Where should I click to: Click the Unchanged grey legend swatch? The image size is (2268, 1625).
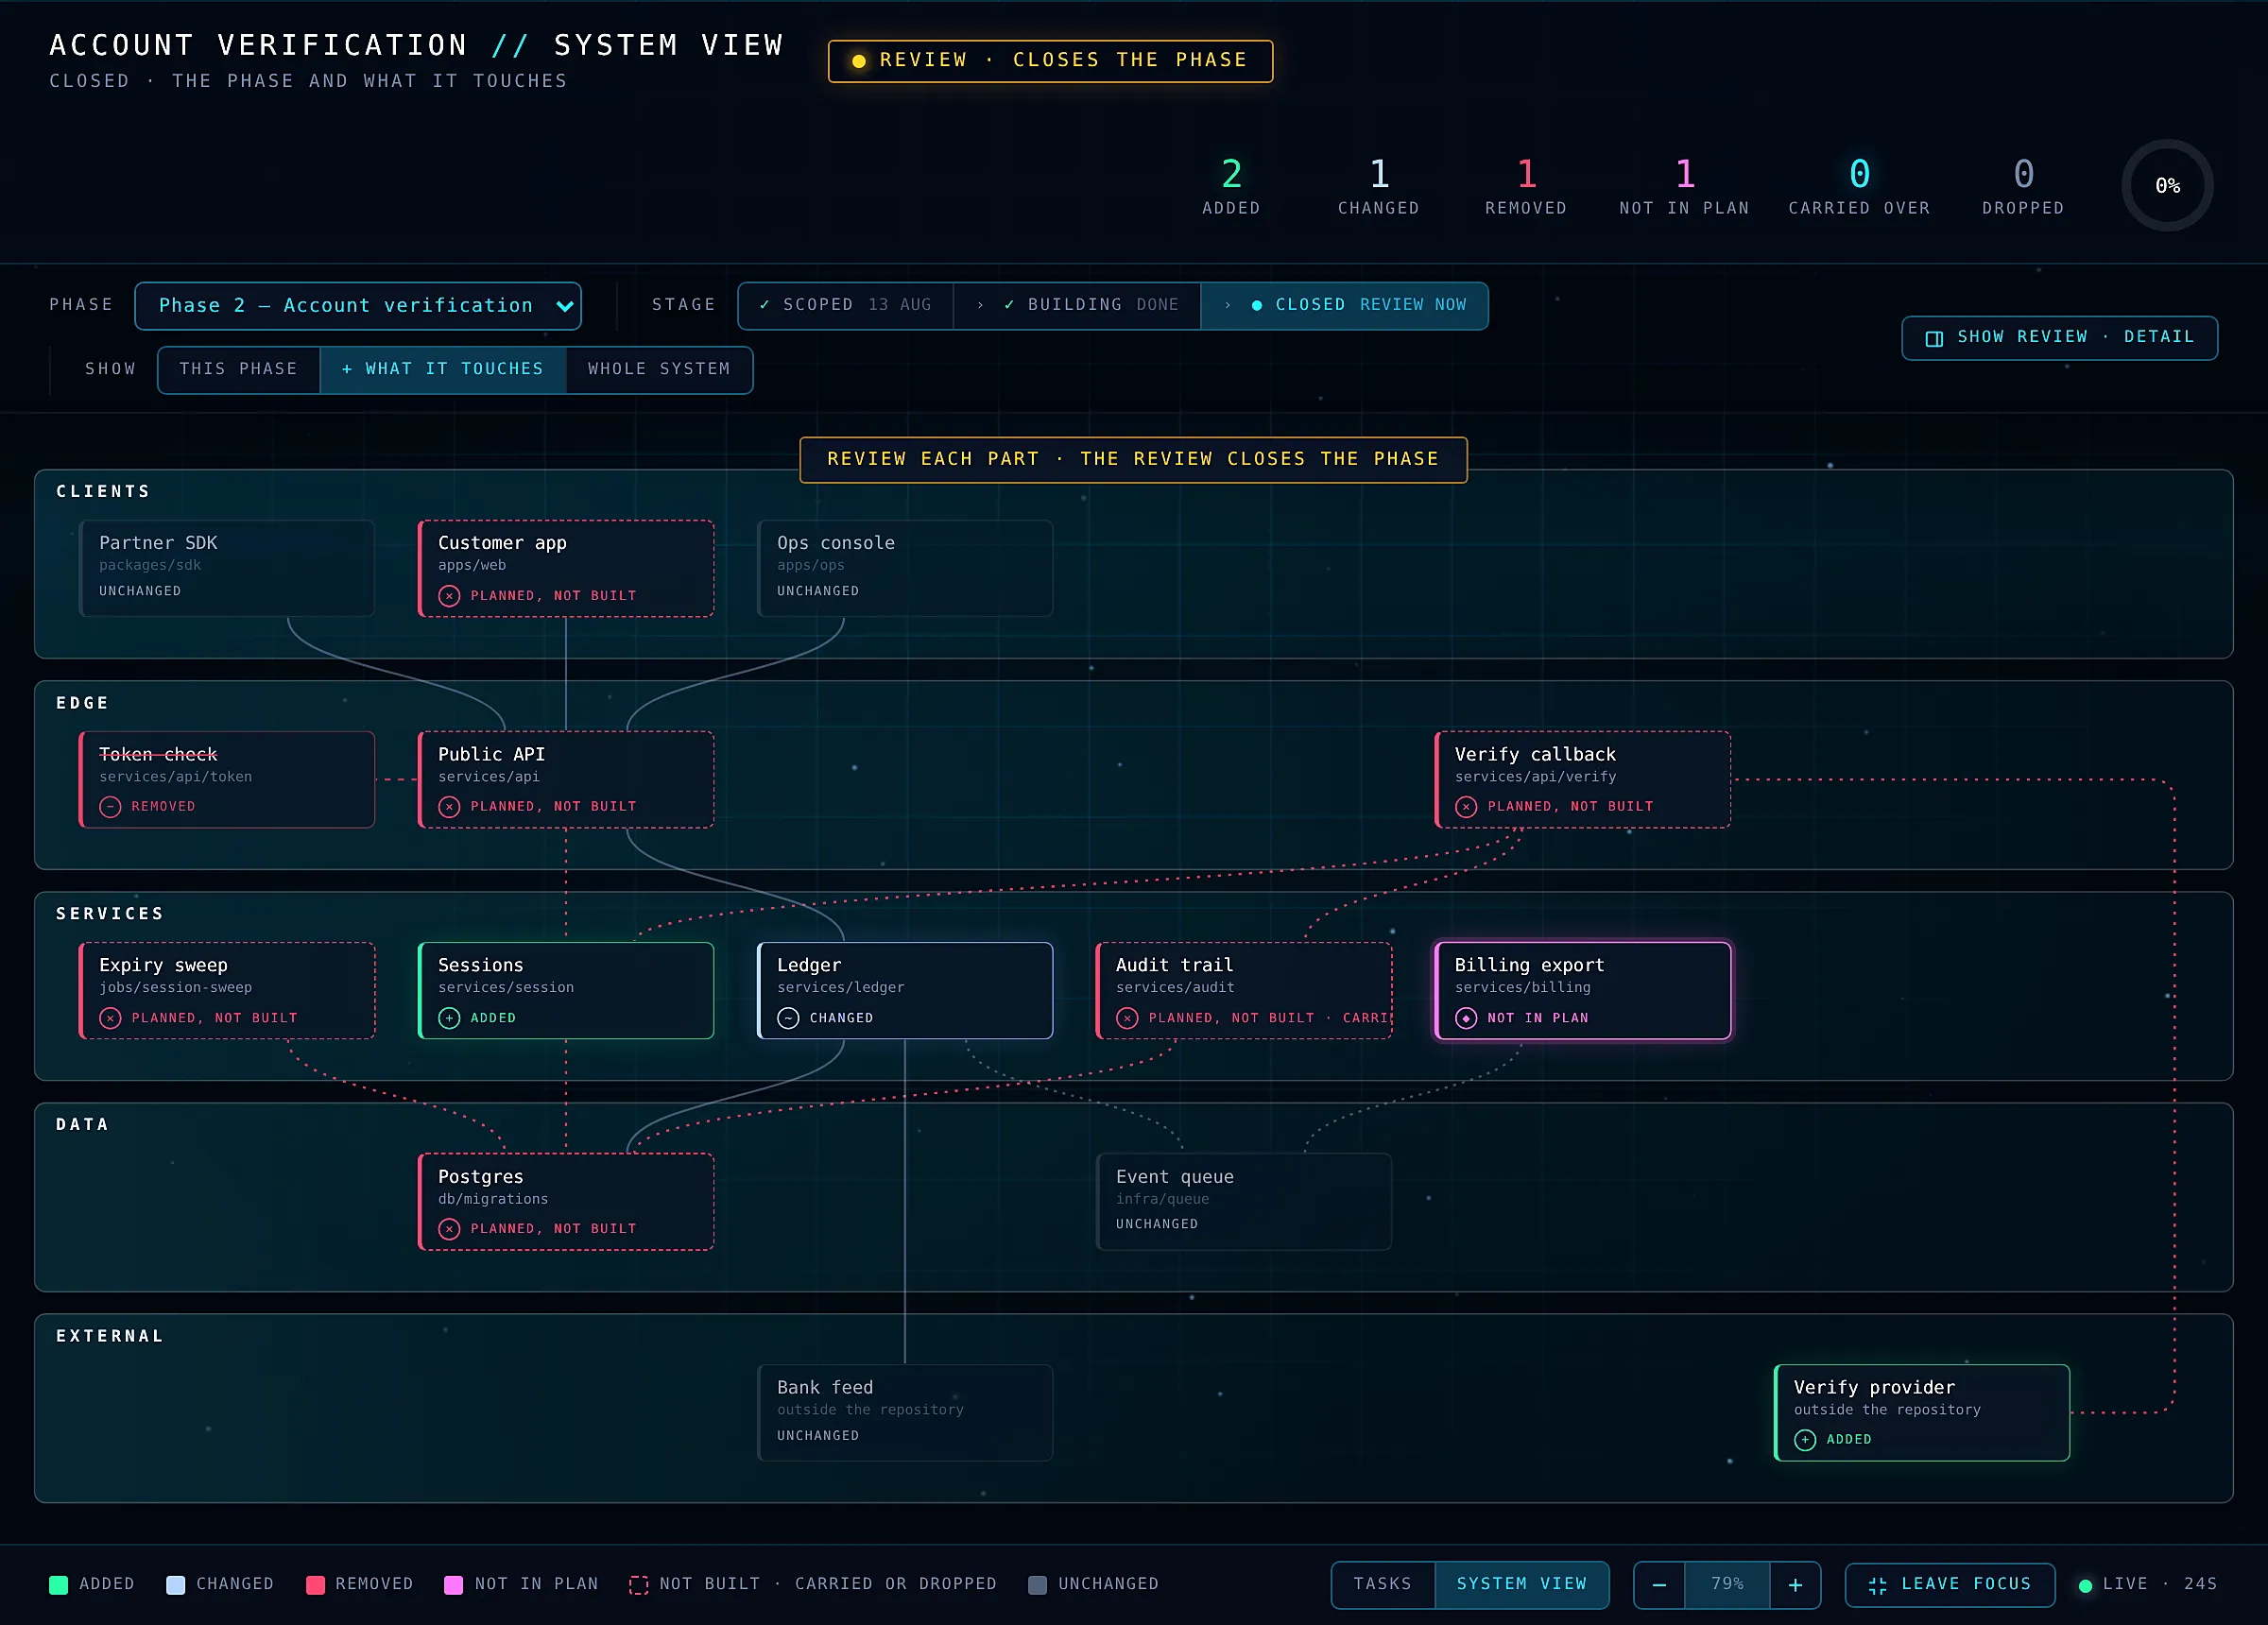(1038, 1585)
